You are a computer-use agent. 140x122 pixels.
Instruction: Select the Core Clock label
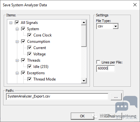[42, 35]
